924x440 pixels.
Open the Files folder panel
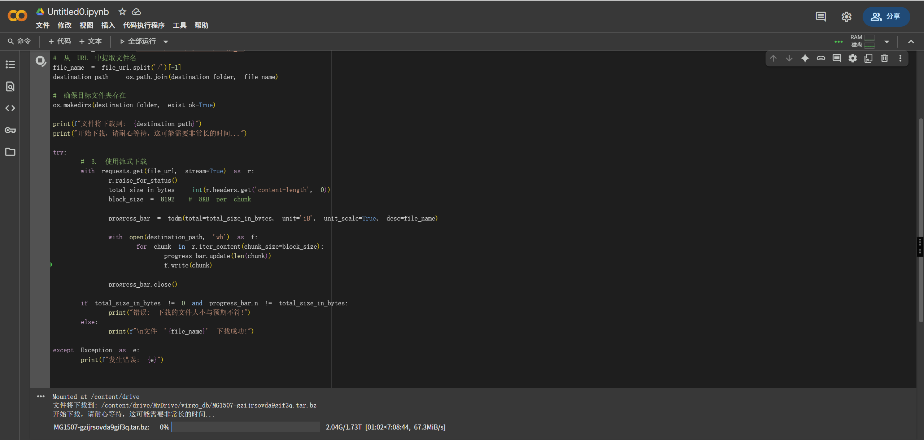tap(10, 152)
